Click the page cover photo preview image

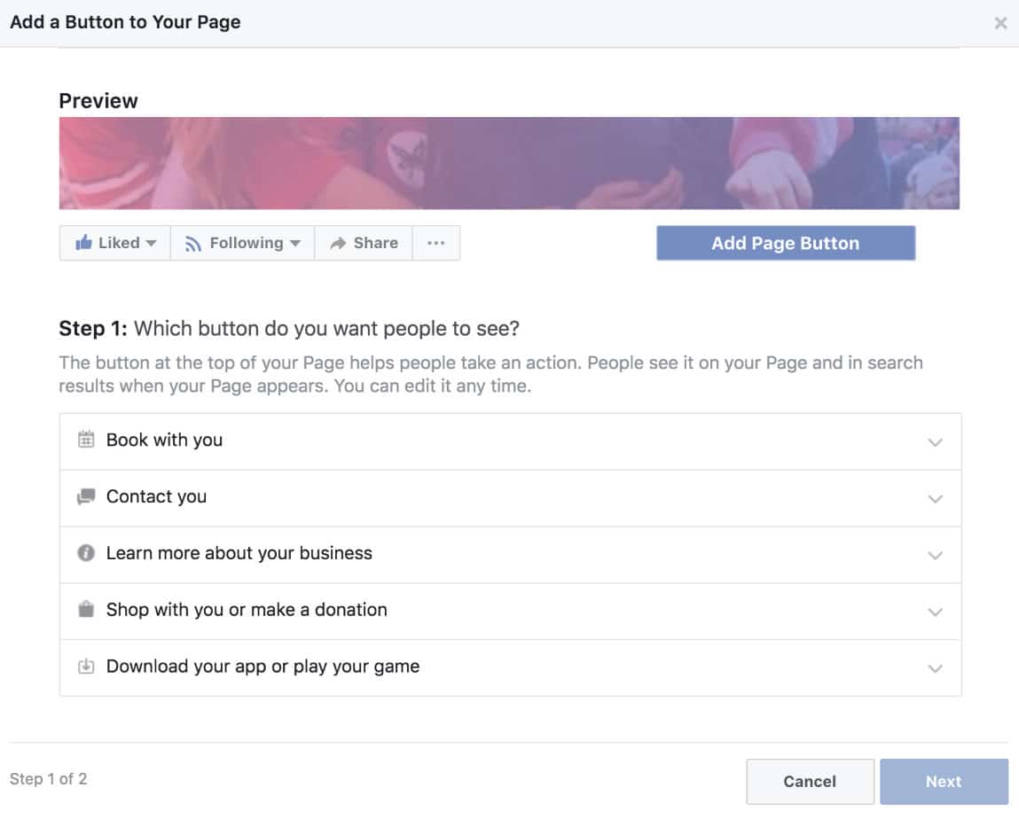[509, 162]
